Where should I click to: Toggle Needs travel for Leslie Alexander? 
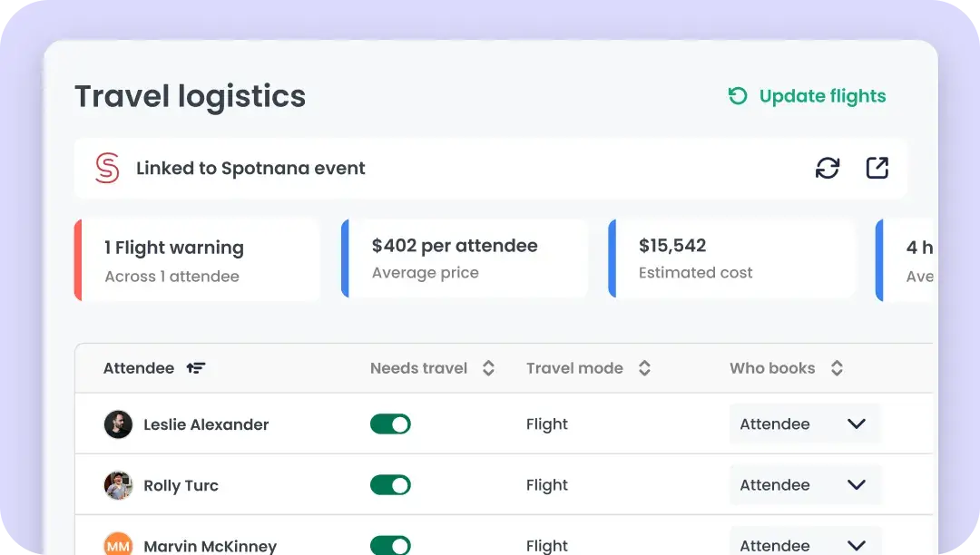pyautogui.click(x=390, y=424)
